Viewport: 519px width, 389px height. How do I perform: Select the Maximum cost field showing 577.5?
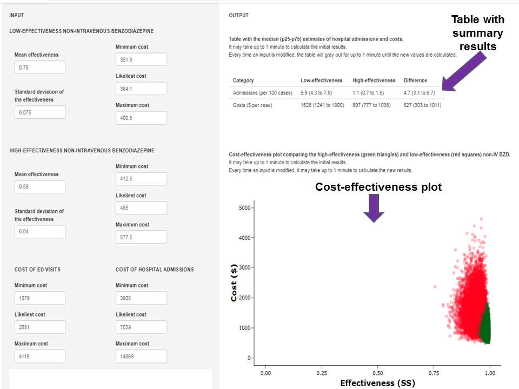pyautogui.click(x=141, y=237)
